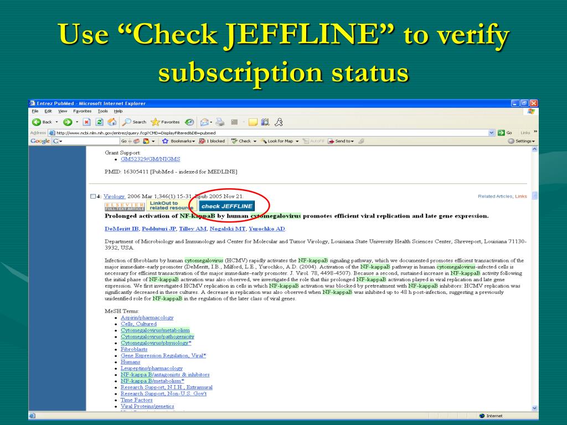Expand Look for Map dropdown arrow
567x425 pixels.
[x=297, y=141]
